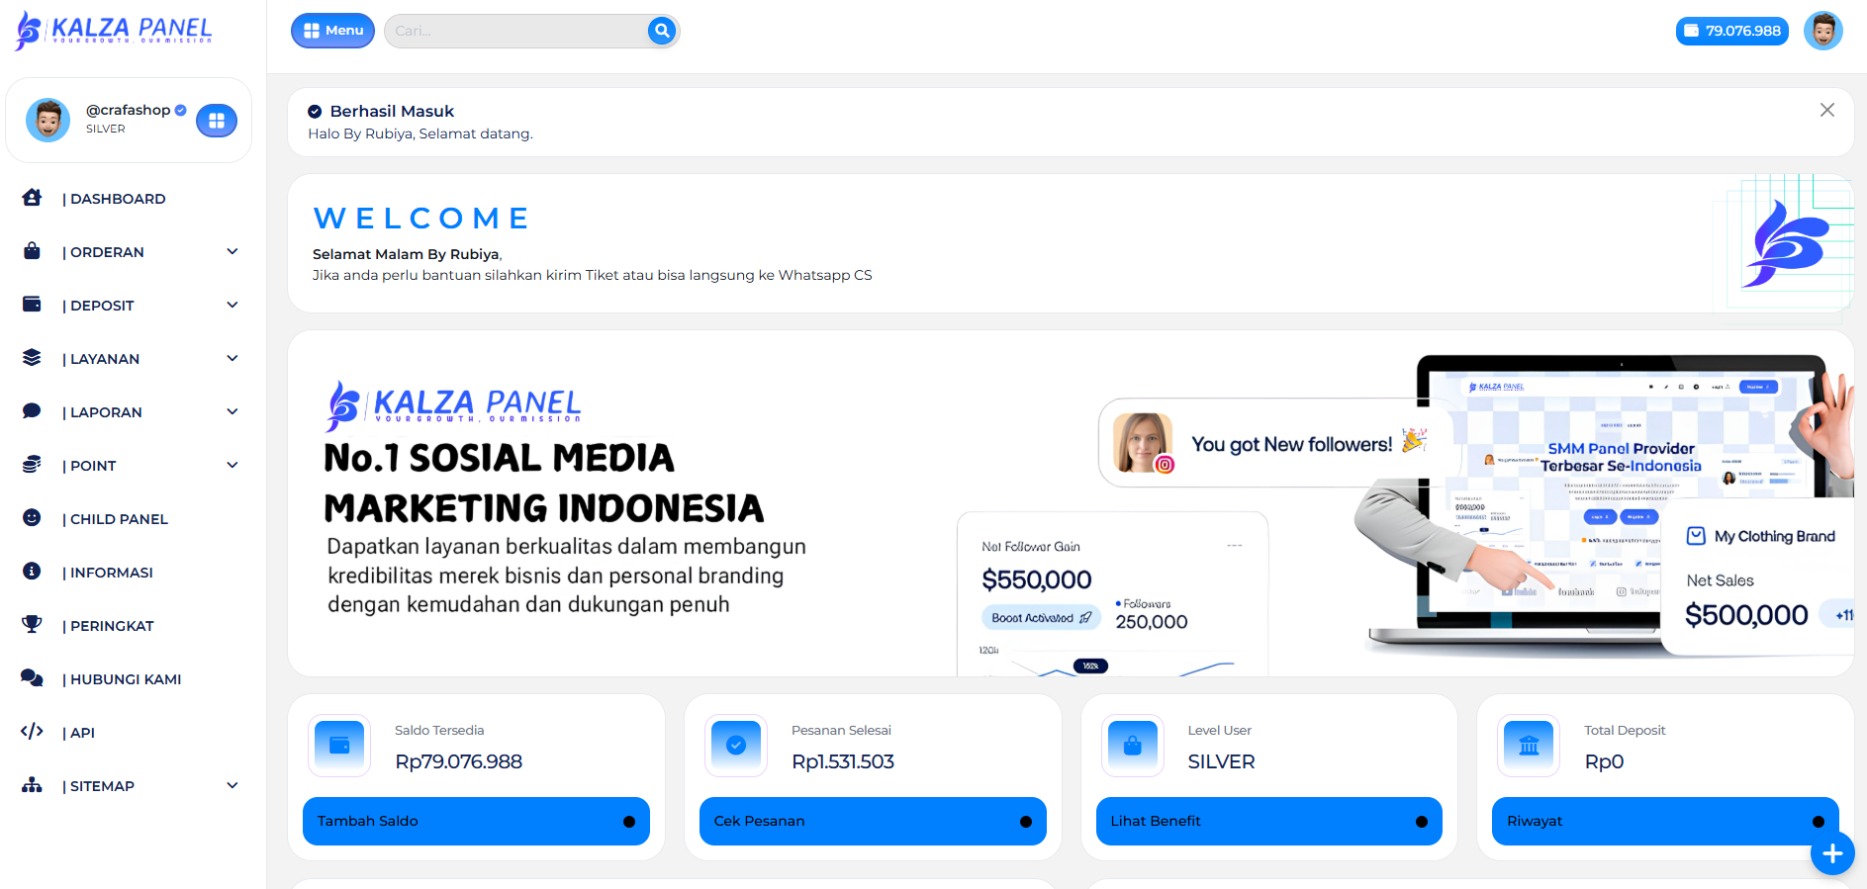Click the 79.076.988 balance badge
This screenshot has width=1867, height=889.
click(1731, 31)
